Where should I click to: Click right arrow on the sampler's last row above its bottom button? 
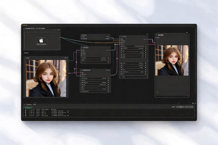pyautogui.click(x=146, y=74)
